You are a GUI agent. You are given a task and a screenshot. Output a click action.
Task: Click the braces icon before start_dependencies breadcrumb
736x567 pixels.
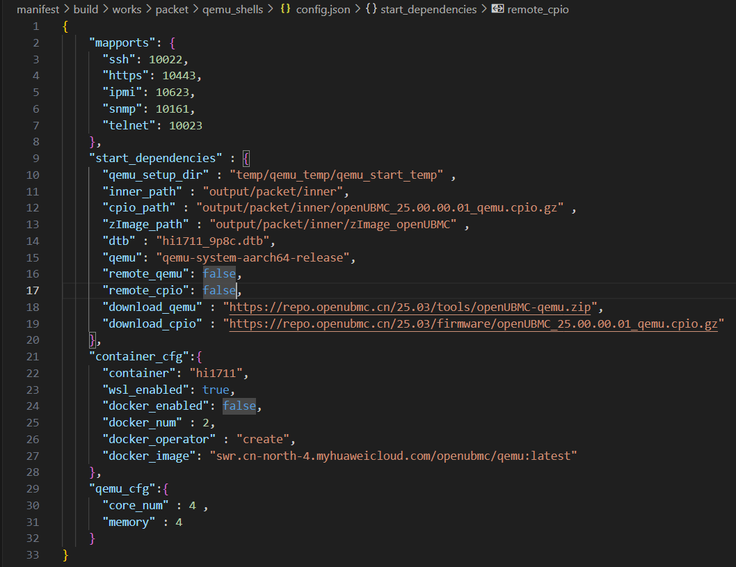pos(371,10)
